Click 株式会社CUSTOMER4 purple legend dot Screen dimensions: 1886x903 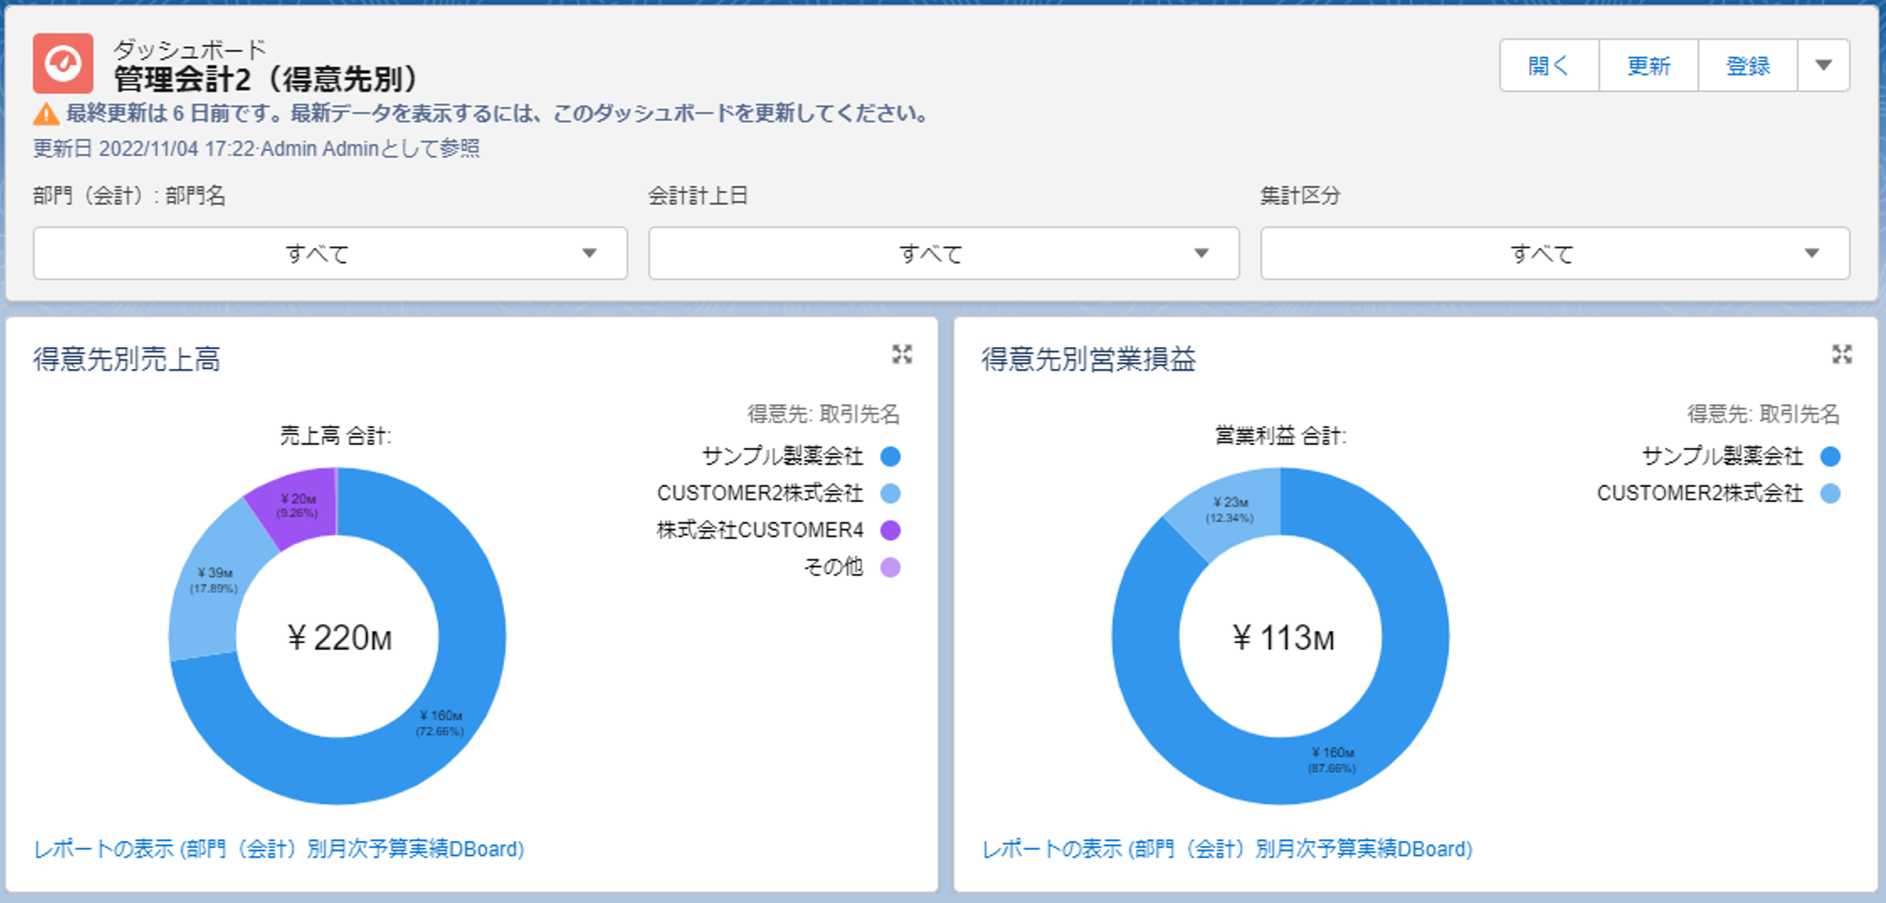(x=890, y=531)
